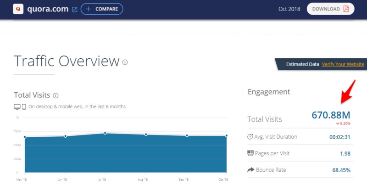Click the 00:02:31 visit duration value
This screenshot has height=185, width=367.
pos(340,137)
